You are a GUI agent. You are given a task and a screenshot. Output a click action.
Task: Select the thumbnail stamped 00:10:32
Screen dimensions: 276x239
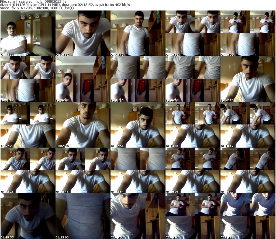tap(83, 33)
